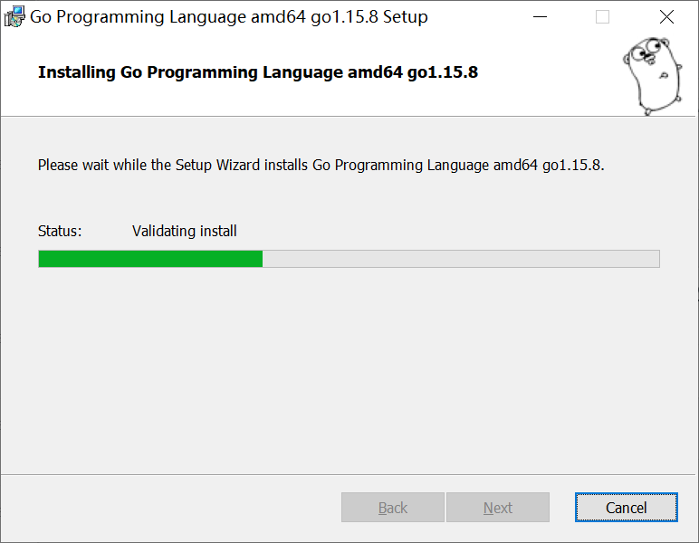699x543 pixels.
Task: Click empty gray area below the progress bar
Action: pyautogui.click(x=348, y=370)
